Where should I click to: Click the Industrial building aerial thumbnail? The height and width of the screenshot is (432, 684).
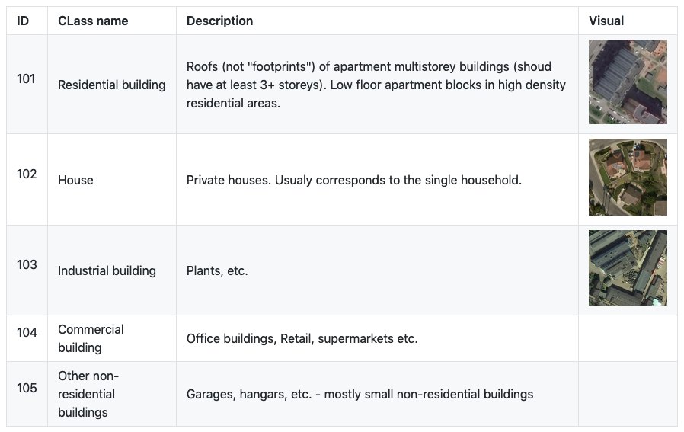[628, 268]
